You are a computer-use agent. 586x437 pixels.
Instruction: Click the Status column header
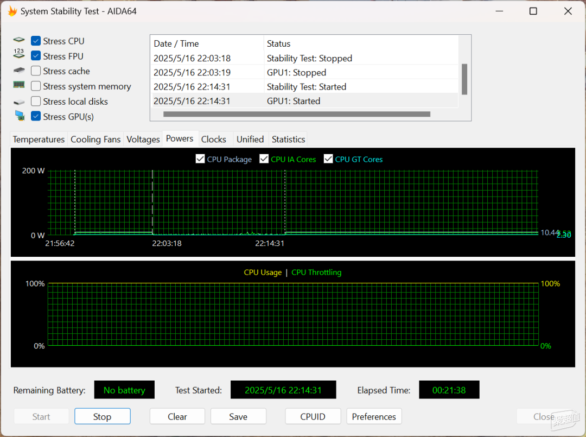361,44
